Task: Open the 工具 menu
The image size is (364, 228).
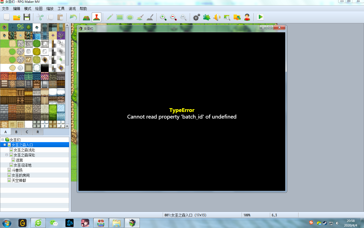Action: [x=61, y=9]
